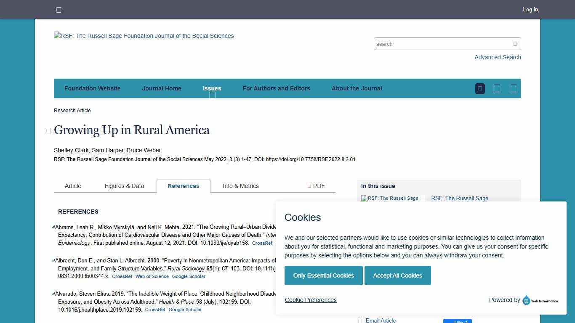Click the Log in link
This screenshot has height=323, width=575.
click(530, 9)
